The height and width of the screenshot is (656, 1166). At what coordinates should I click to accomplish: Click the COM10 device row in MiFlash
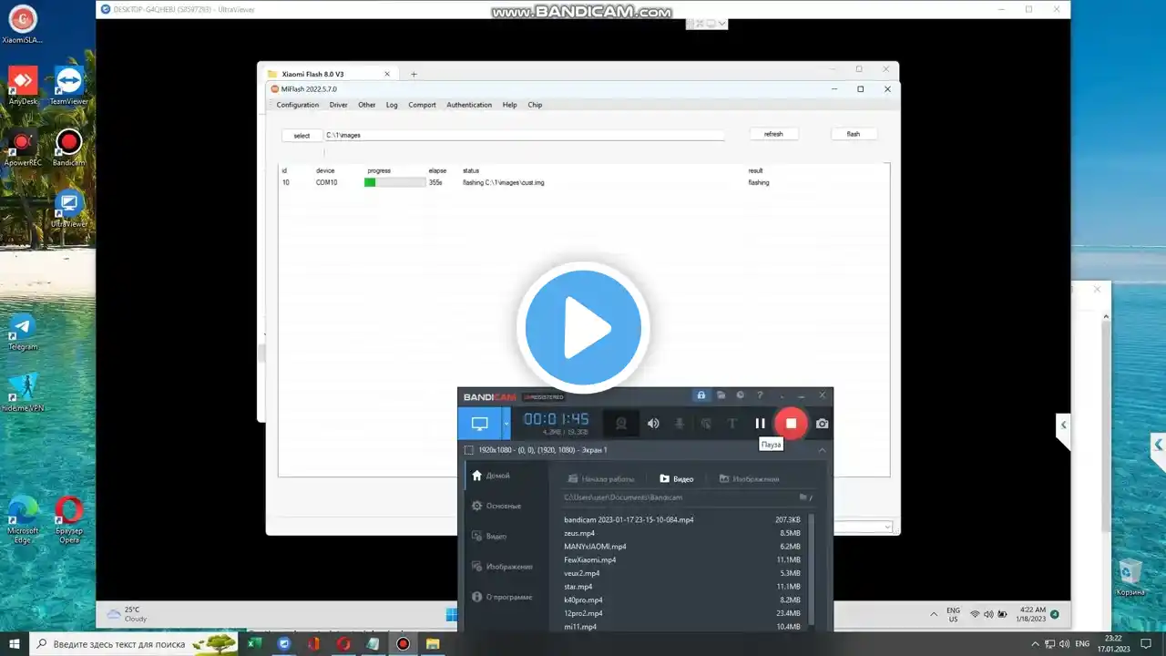coord(583,182)
